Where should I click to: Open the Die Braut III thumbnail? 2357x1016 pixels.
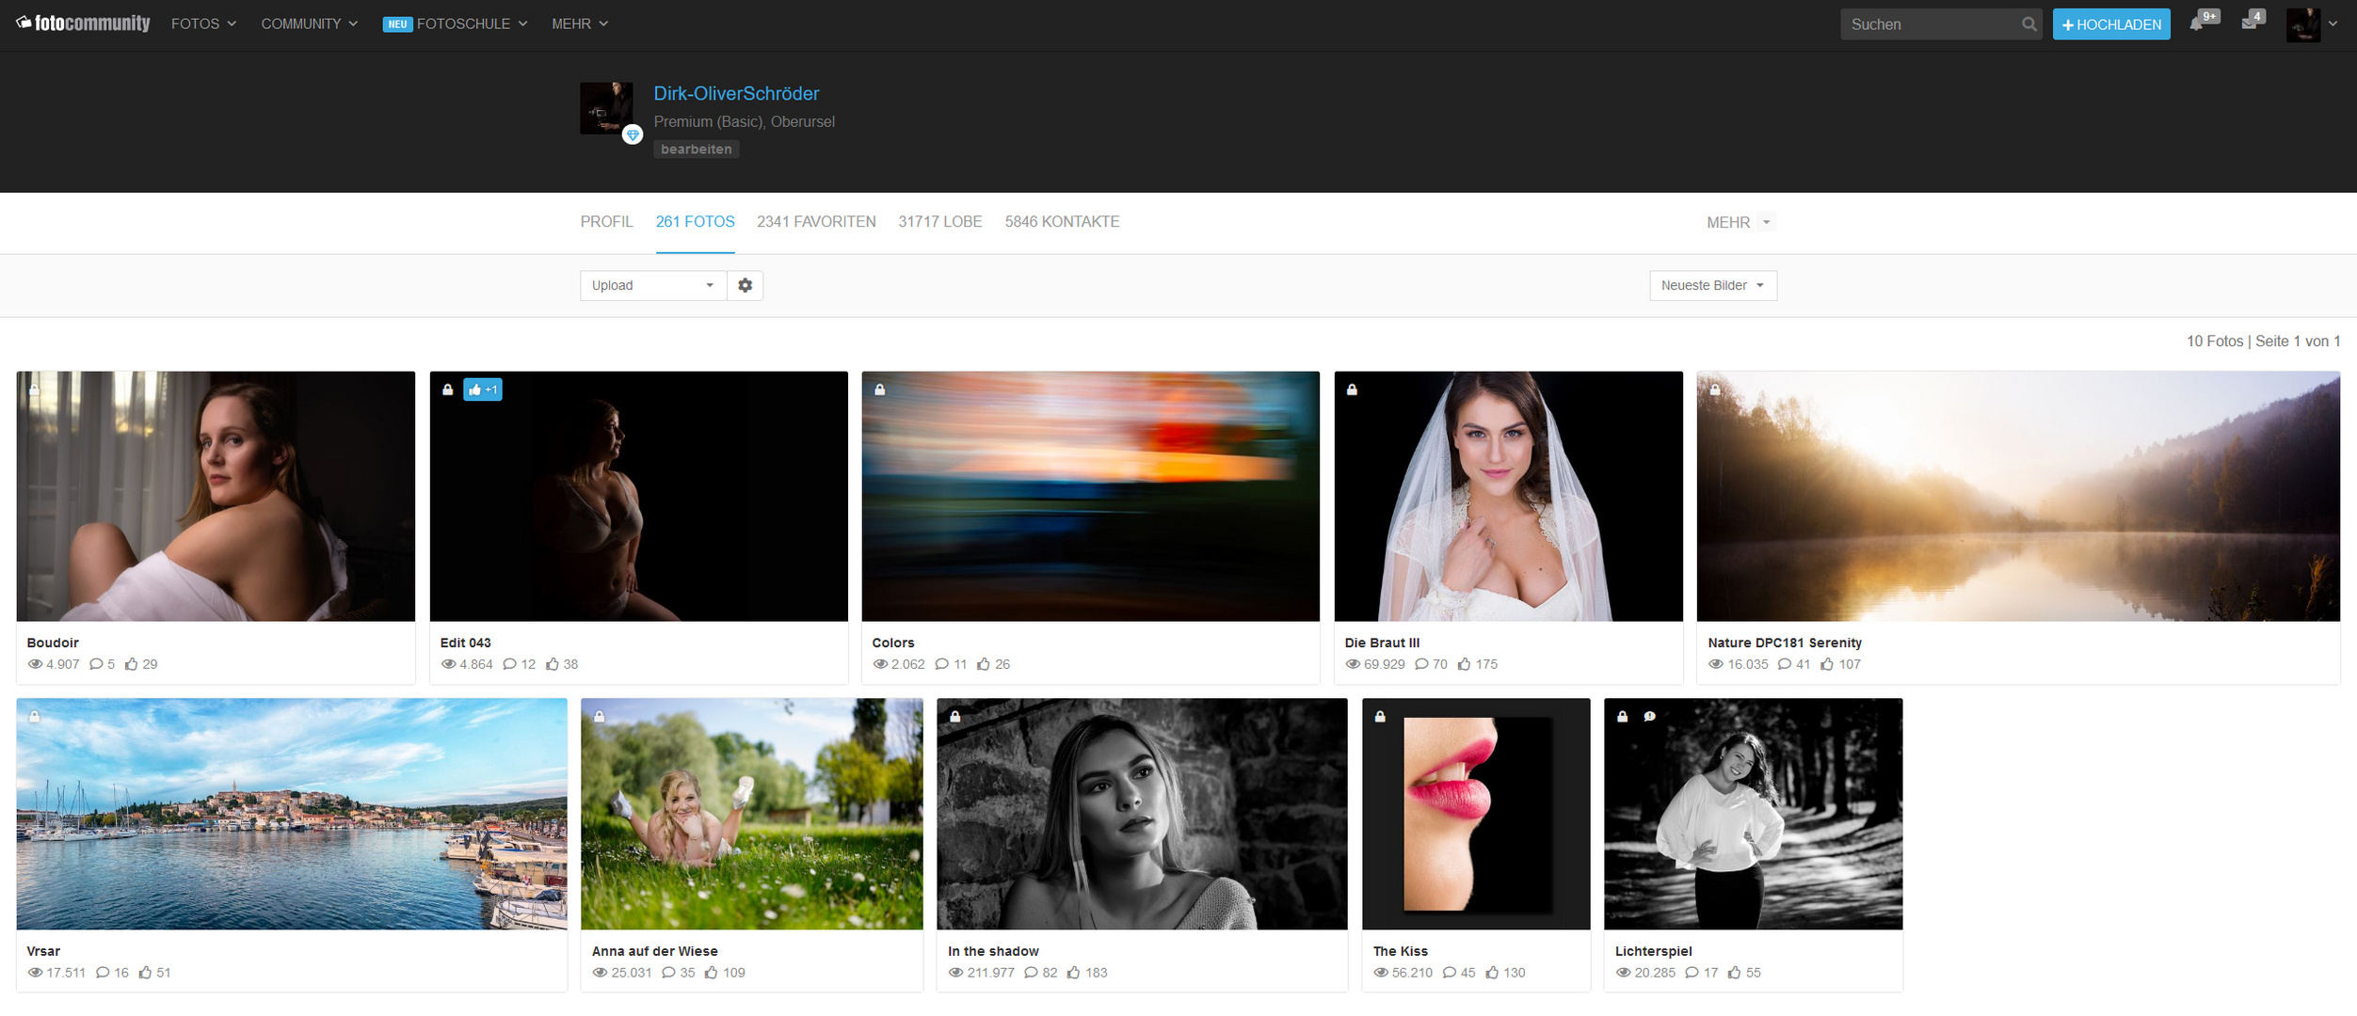pos(1508,496)
